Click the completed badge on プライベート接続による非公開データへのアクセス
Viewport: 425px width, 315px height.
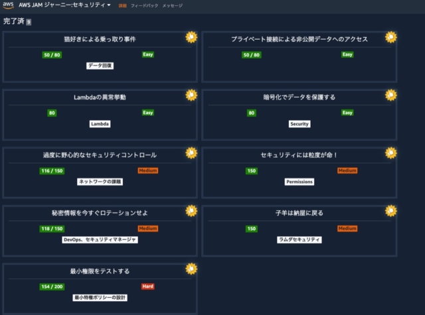click(391, 36)
